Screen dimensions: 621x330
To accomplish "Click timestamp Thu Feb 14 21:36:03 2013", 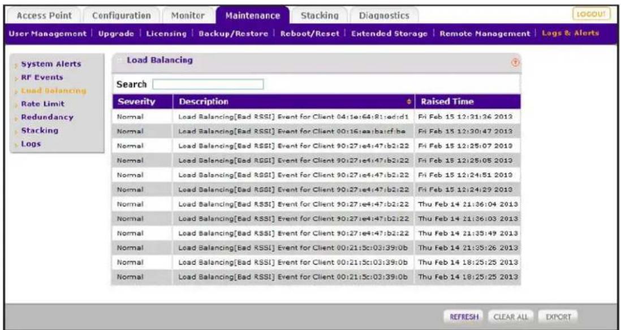I will tap(468, 219).
